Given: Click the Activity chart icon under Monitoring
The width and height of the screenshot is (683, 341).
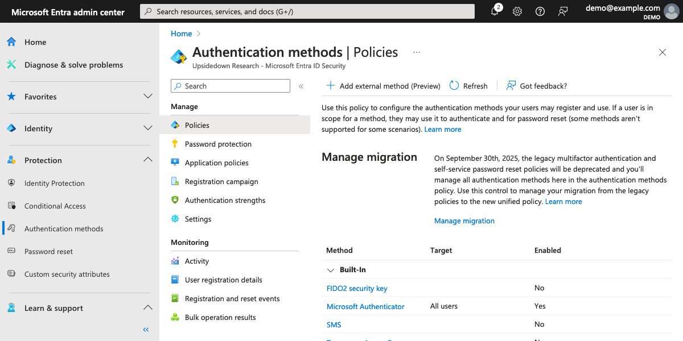Looking at the screenshot, I should pyautogui.click(x=176, y=261).
